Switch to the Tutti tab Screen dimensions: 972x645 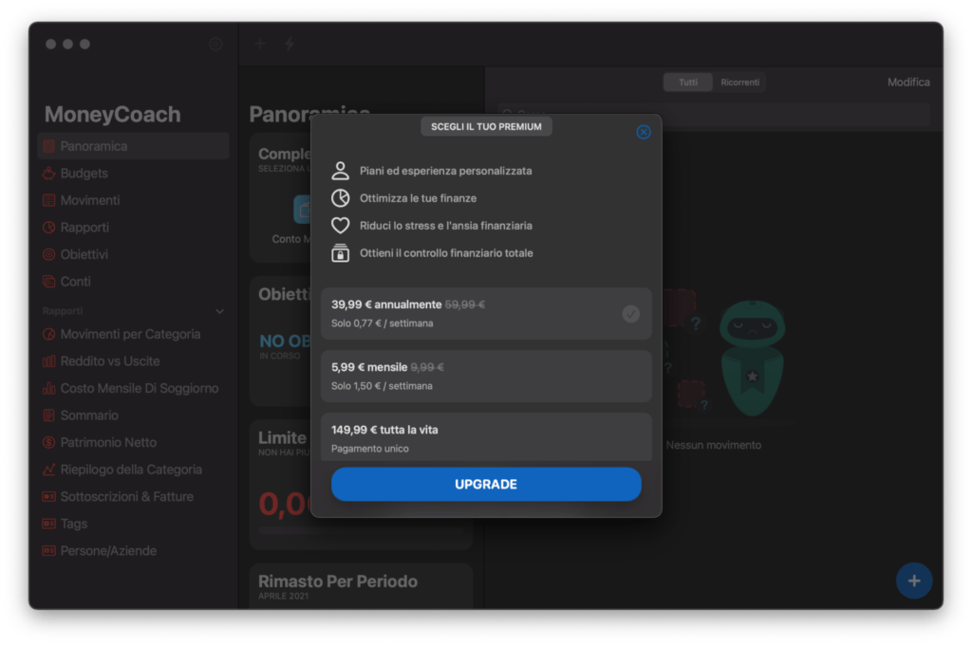coord(687,83)
